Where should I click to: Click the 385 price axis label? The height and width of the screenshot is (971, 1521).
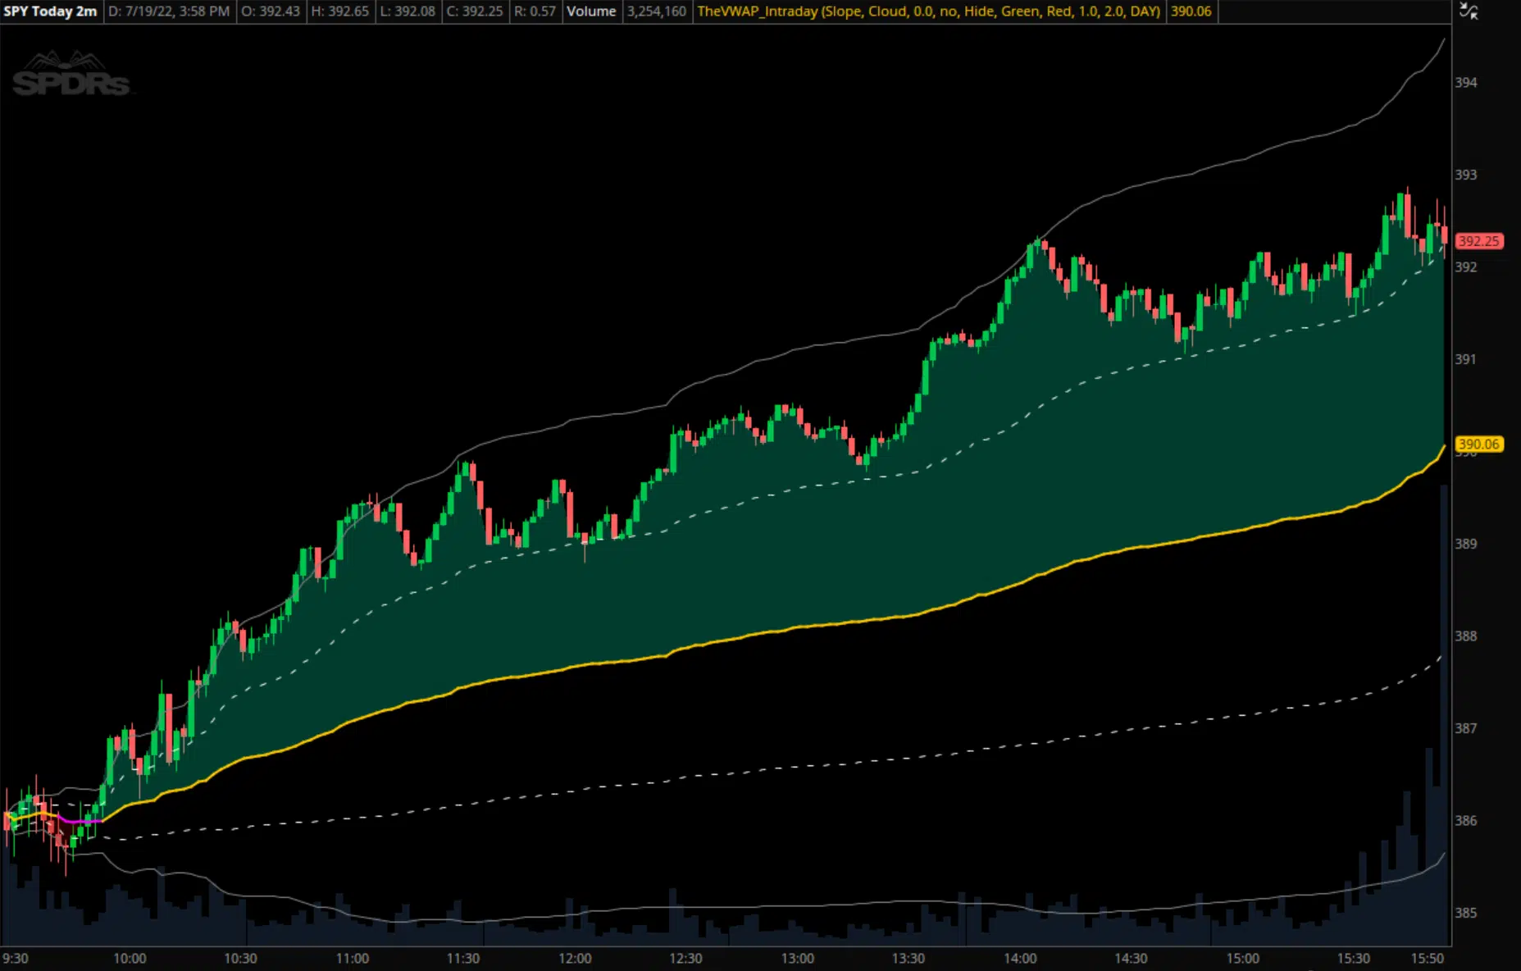click(1466, 913)
